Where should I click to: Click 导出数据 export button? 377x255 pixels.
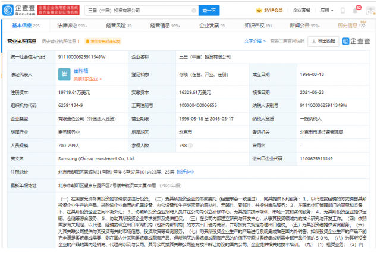323,42
